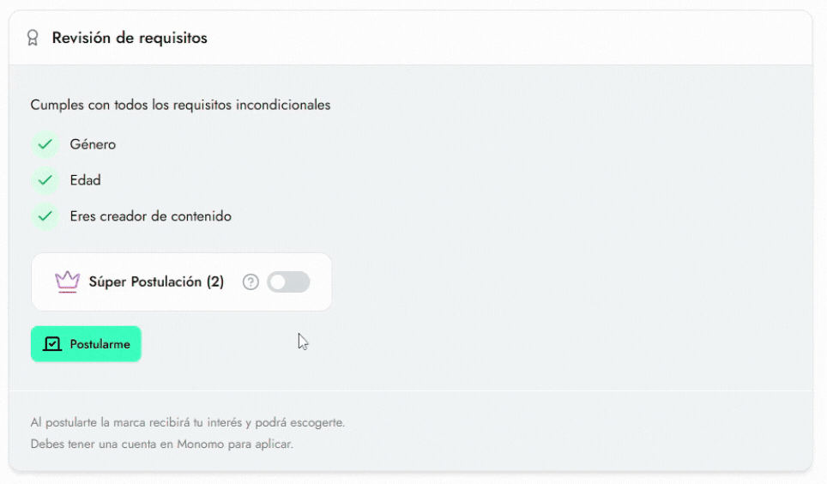Viewport: 827px width, 484px height.
Task: Click the Cumples con todos los requisitos text
Action: pyautogui.click(x=180, y=105)
